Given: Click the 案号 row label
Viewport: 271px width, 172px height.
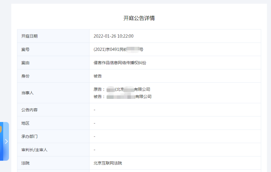Looking at the screenshot, I should (x=25, y=50).
